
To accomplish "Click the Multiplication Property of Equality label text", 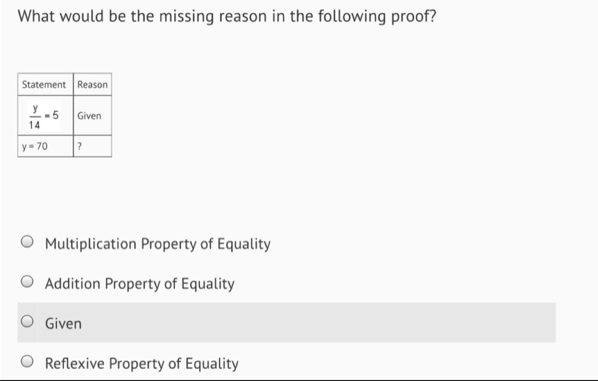I will 158,244.
